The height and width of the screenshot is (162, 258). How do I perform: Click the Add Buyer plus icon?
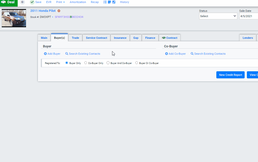click(x=45, y=54)
